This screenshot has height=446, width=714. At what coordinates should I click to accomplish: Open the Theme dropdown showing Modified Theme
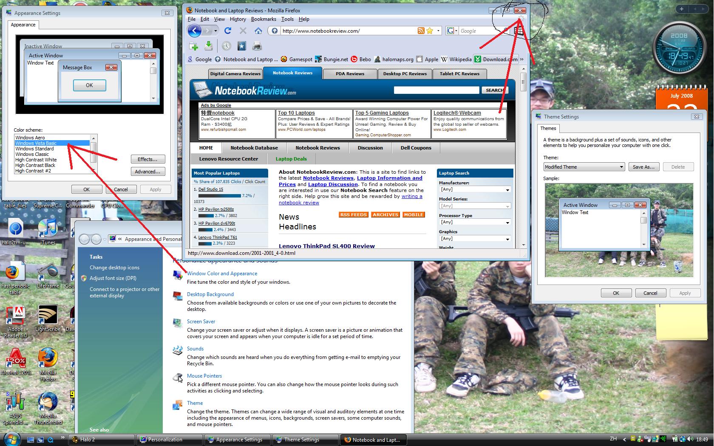(584, 167)
